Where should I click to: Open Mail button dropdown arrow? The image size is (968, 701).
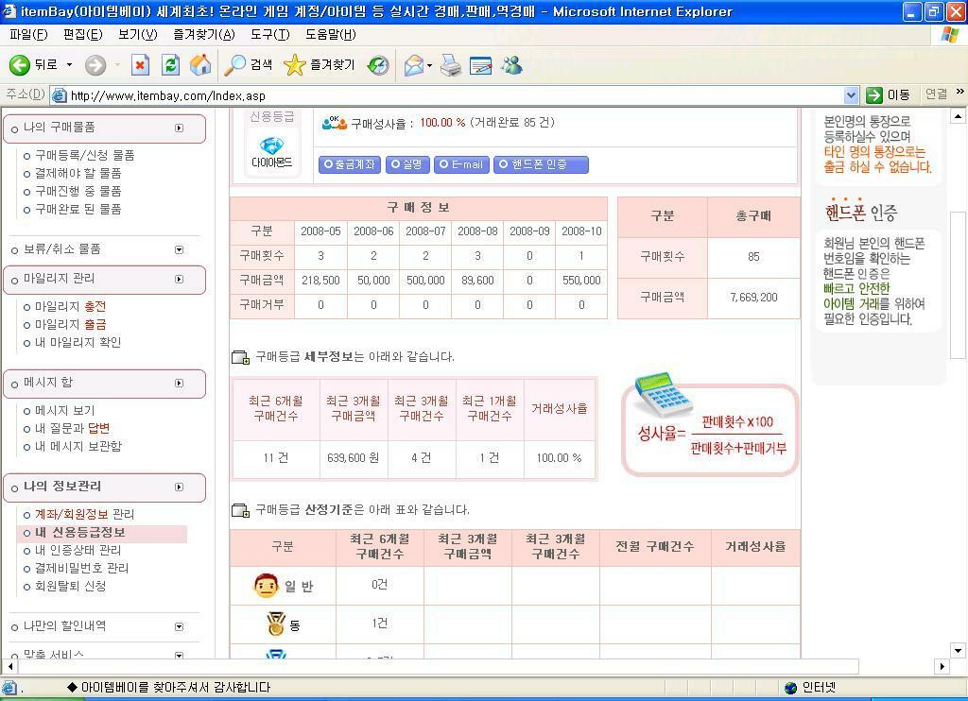[429, 65]
